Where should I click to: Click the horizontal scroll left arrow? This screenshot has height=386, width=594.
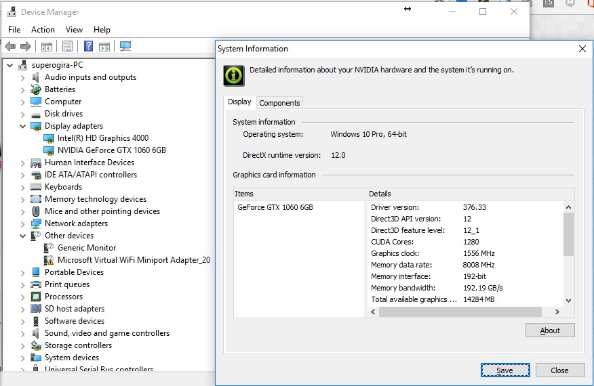373,312
